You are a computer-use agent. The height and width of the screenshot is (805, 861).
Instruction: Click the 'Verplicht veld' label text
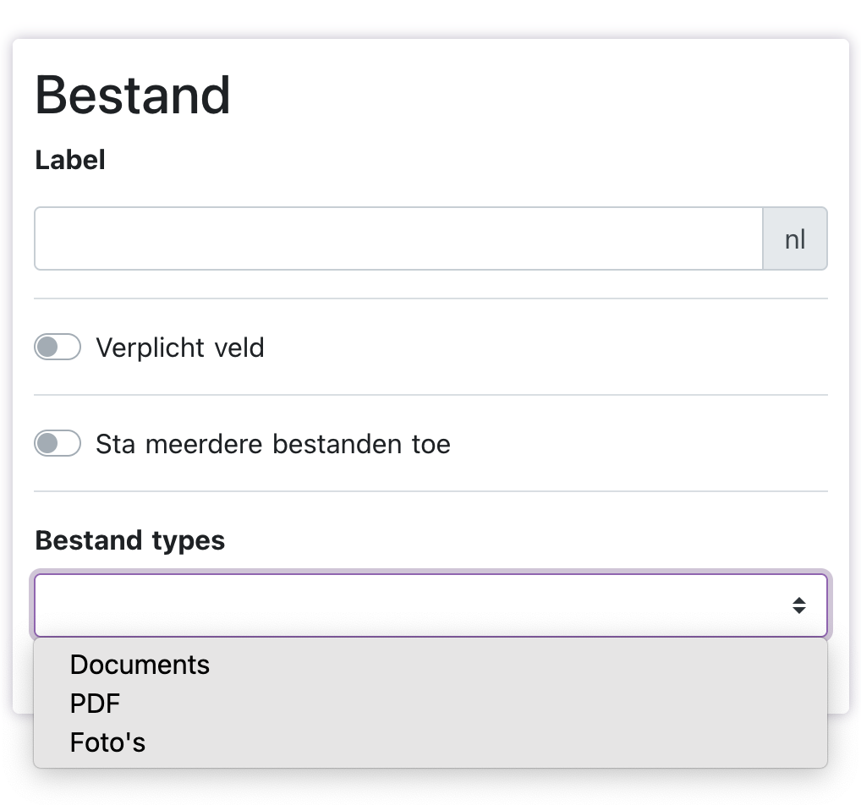pyautogui.click(x=180, y=348)
